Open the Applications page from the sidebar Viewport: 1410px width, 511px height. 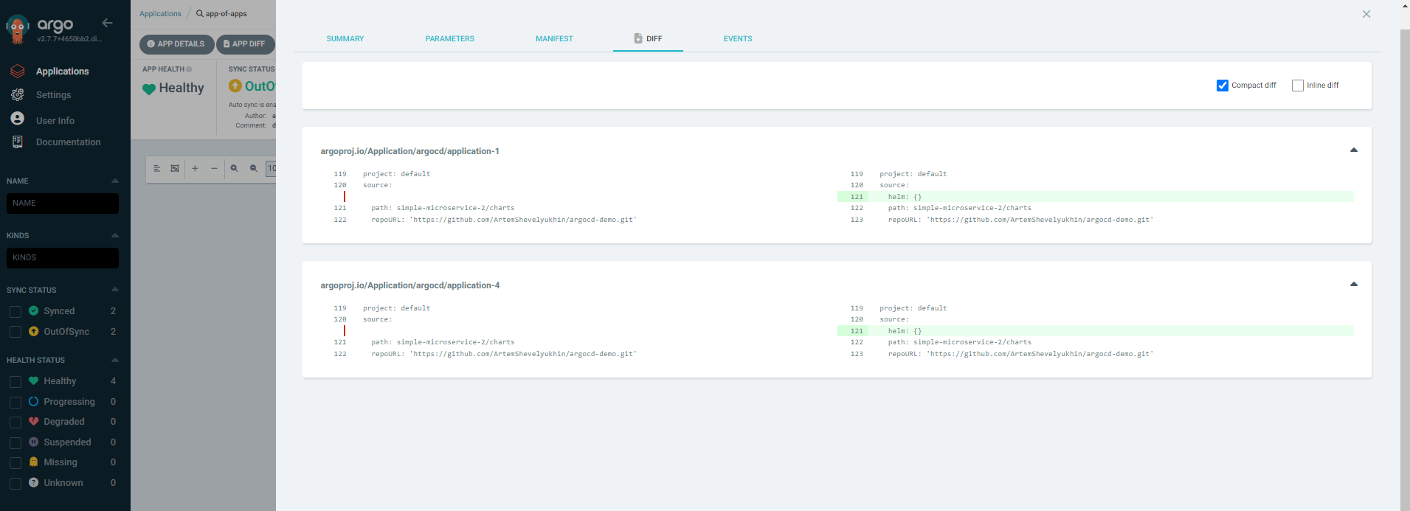click(x=62, y=72)
